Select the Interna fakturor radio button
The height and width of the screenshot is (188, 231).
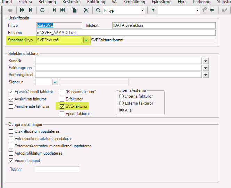121,96
